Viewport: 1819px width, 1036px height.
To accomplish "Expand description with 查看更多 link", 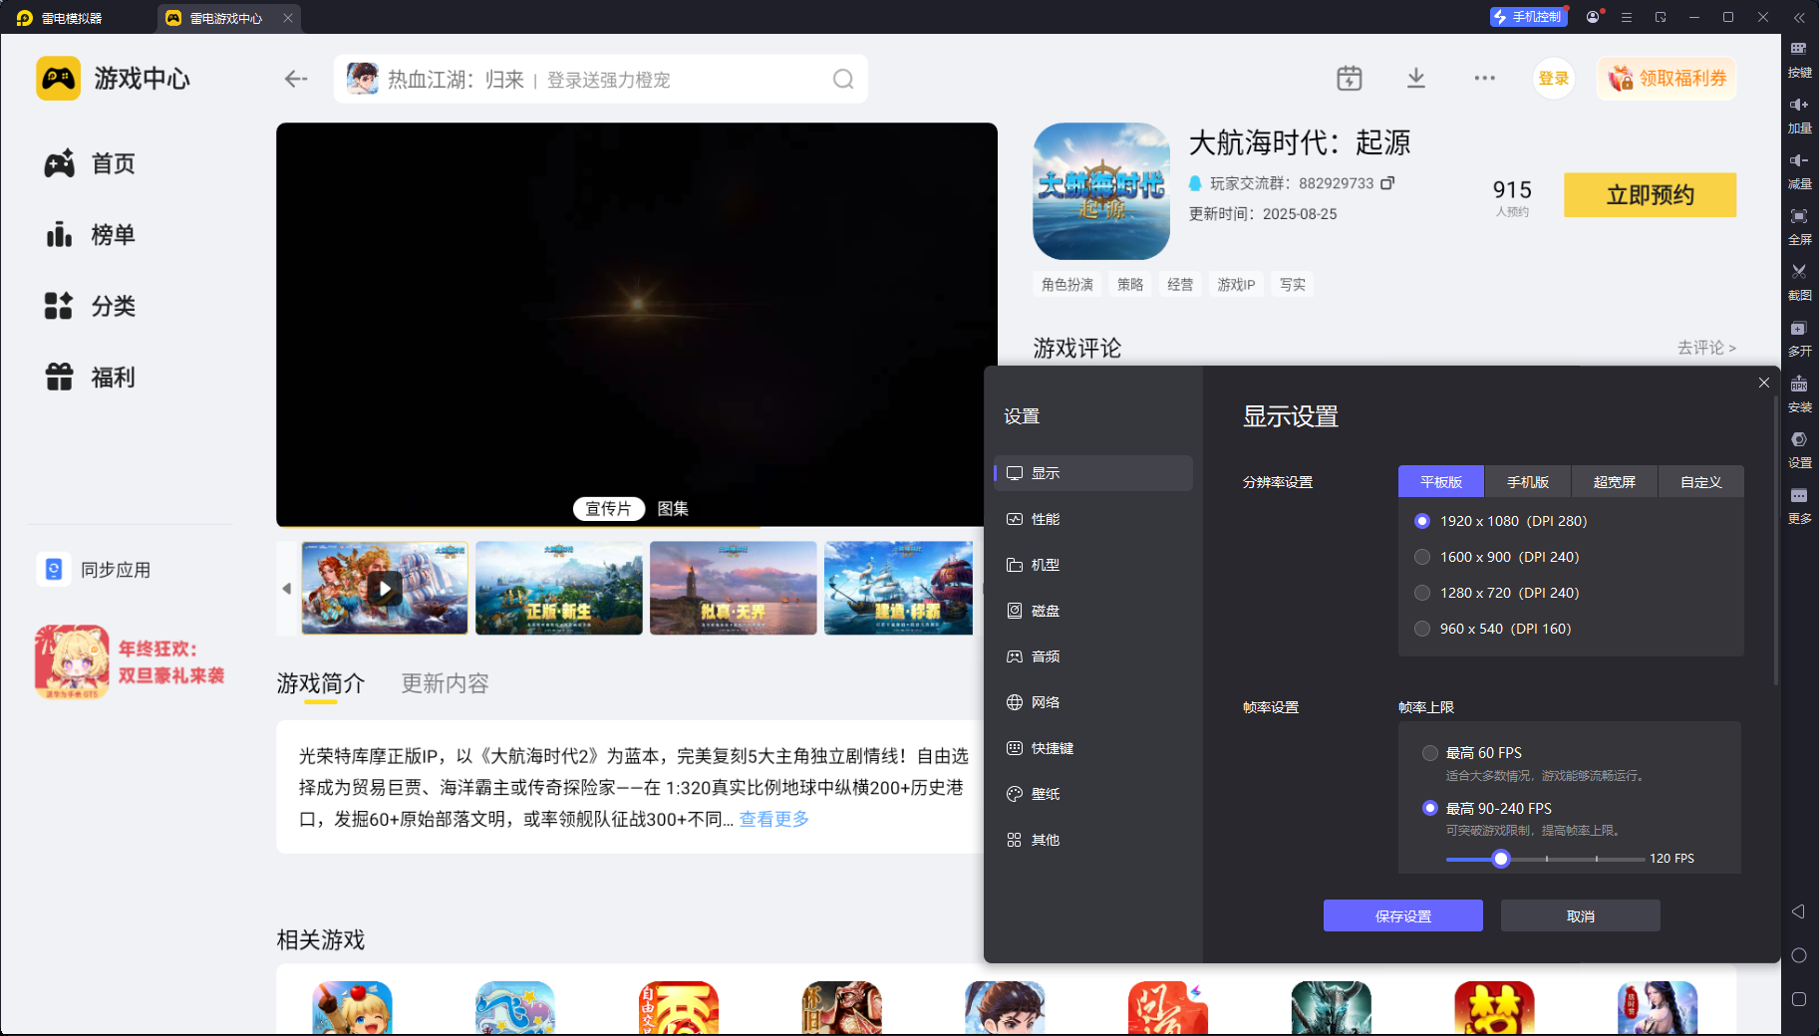I will point(773,819).
